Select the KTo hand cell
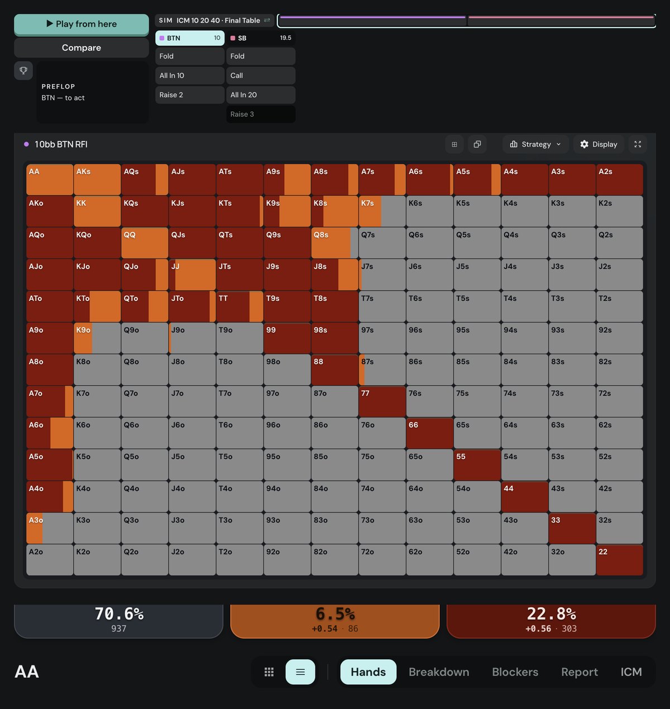 coord(97,306)
